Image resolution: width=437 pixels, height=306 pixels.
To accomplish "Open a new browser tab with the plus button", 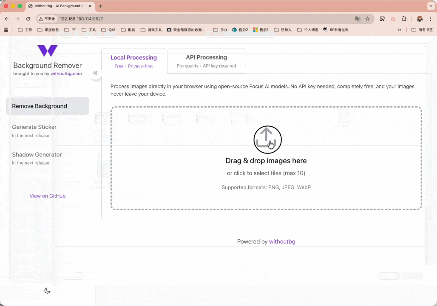I will pos(101,6).
